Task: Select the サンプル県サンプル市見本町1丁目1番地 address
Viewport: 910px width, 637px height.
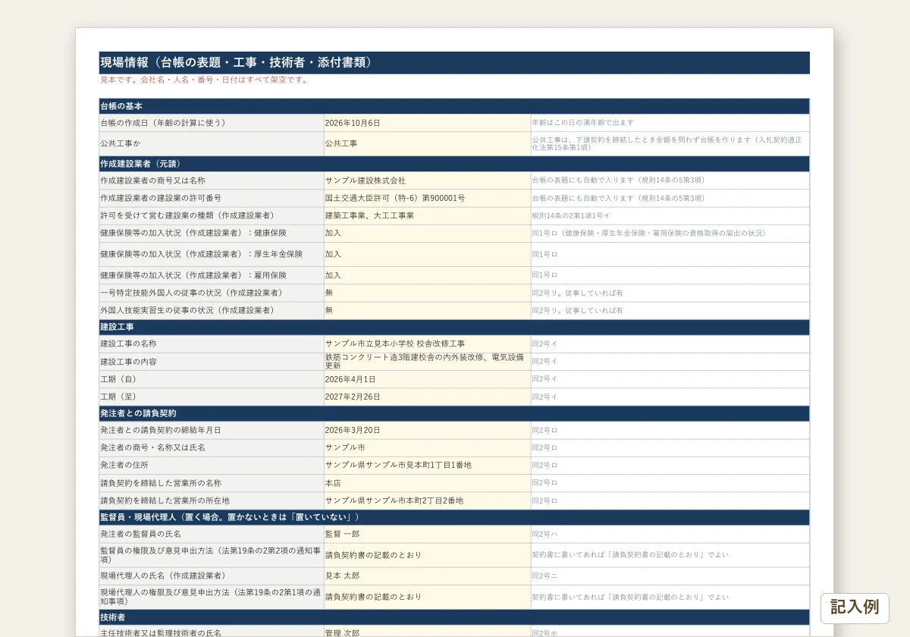Action: (428, 465)
